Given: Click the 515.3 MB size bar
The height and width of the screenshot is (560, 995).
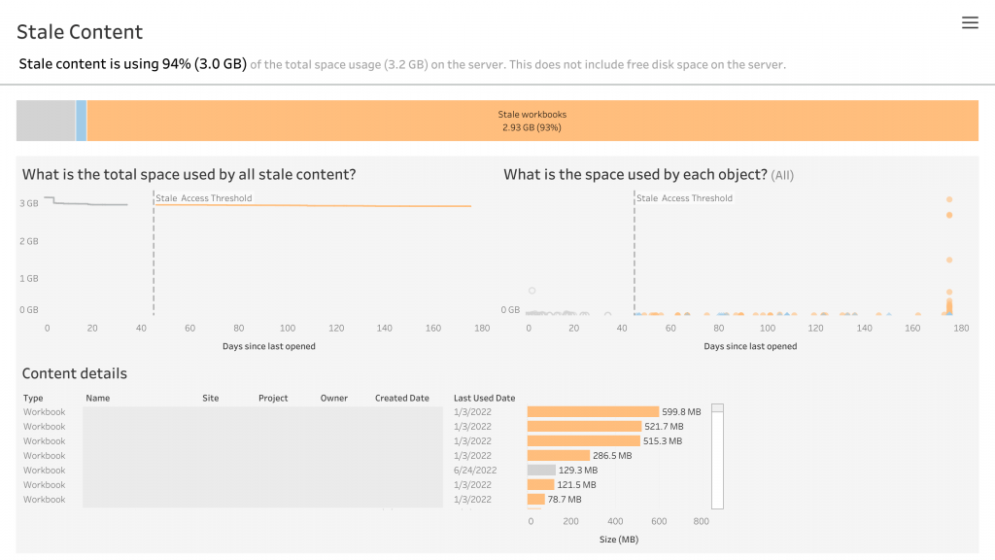Looking at the screenshot, I should (x=583, y=441).
